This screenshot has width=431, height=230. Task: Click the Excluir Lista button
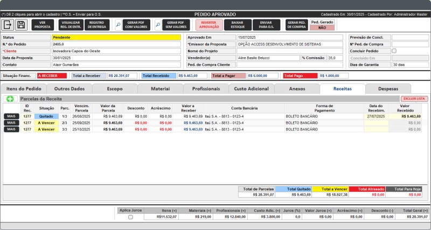click(x=414, y=99)
